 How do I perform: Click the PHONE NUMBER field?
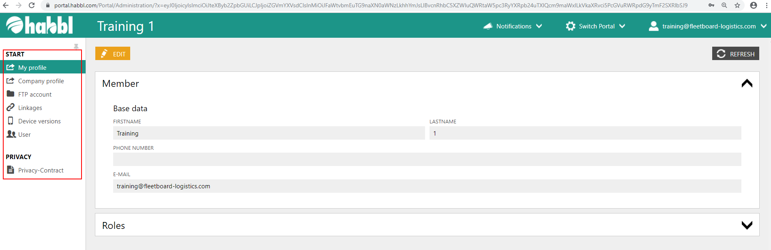pyautogui.click(x=427, y=159)
